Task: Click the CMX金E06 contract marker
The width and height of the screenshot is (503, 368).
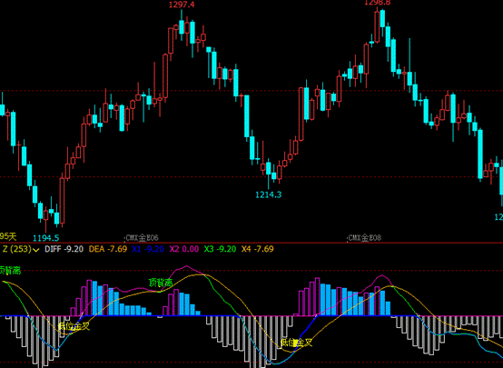Action: [142, 238]
